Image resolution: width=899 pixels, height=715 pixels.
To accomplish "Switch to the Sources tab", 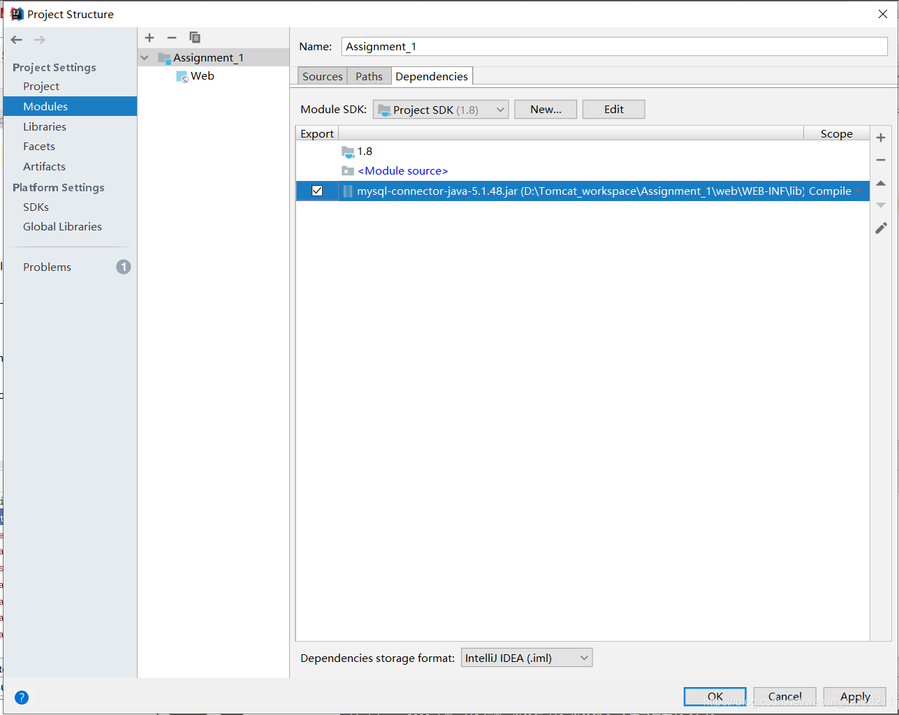I will tap(322, 75).
